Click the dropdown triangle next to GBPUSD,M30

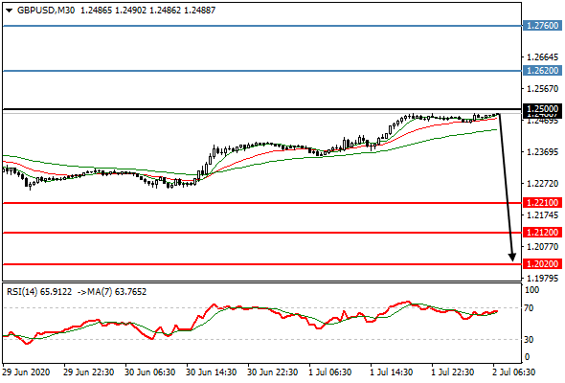coord(9,11)
